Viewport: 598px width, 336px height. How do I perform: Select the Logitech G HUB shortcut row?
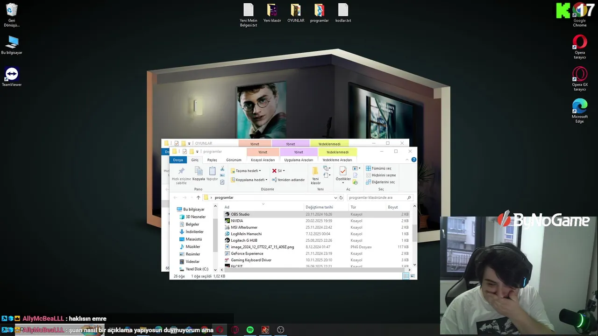[x=317, y=240]
